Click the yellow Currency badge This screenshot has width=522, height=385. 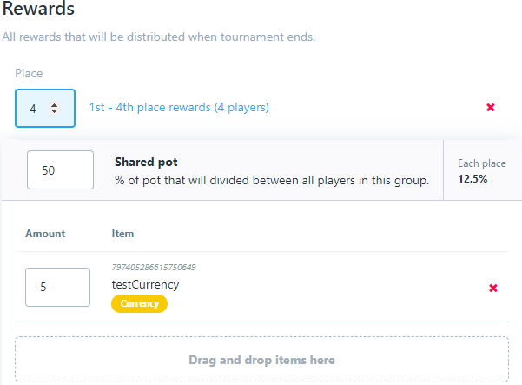(139, 303)
